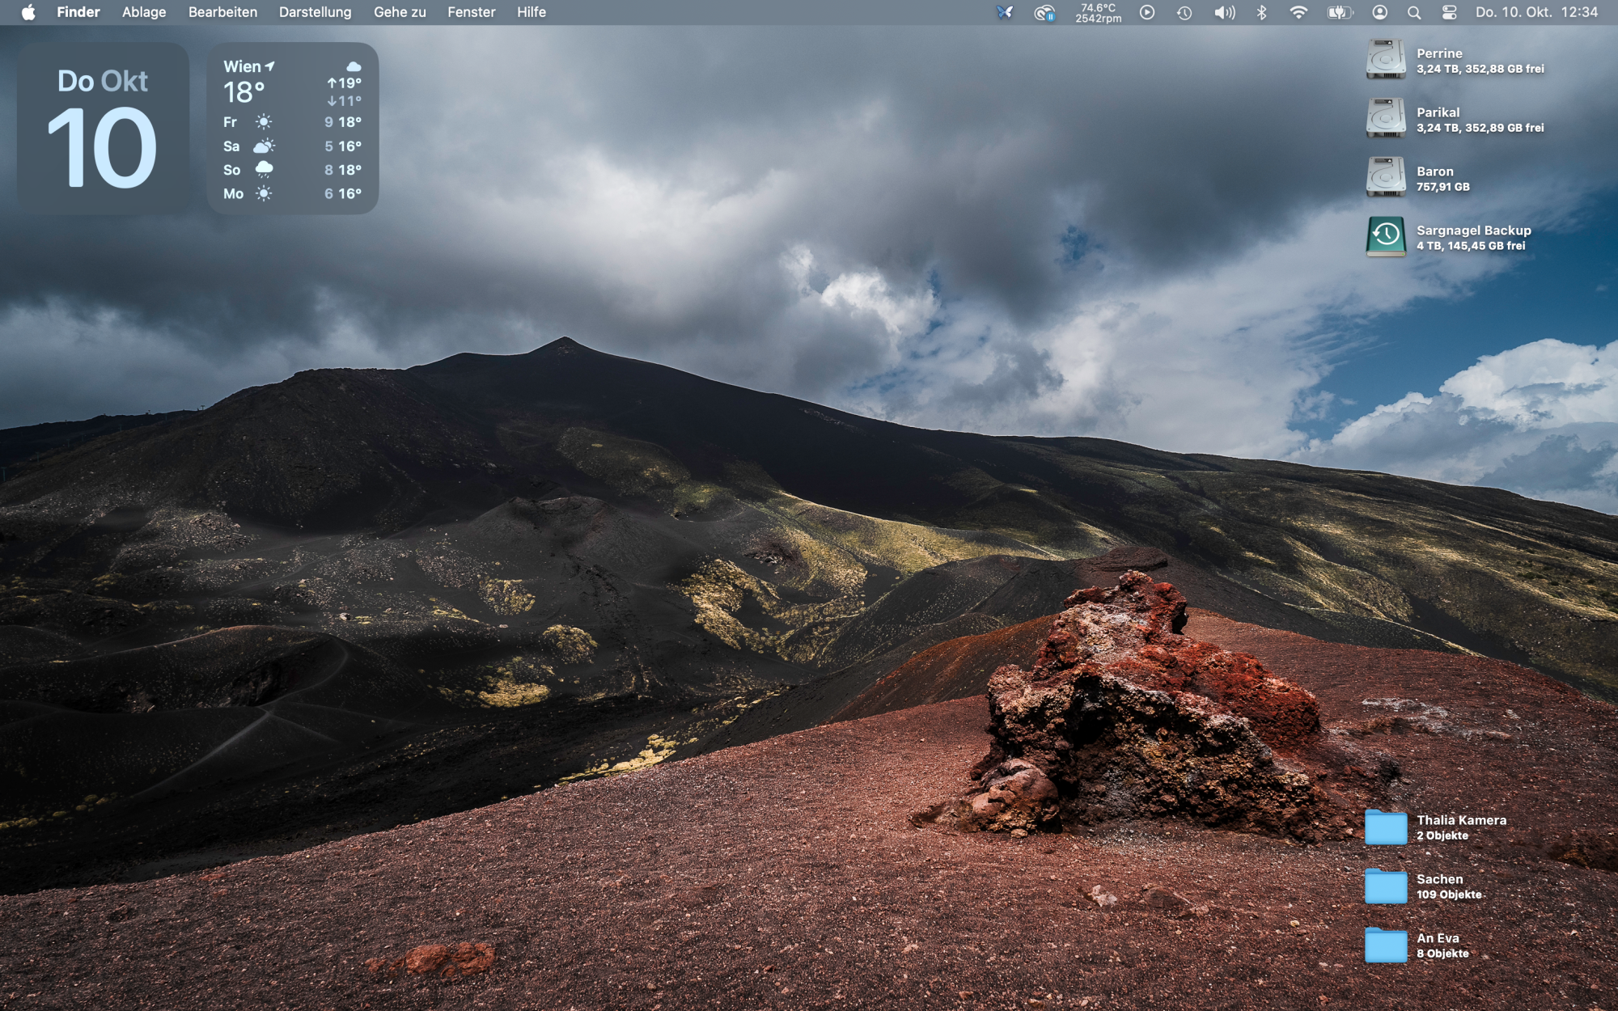The height and width of the screenshot is (1011, 1618).
Task: Click the butterfly app menu bar icon
Action: [1004, 12]
